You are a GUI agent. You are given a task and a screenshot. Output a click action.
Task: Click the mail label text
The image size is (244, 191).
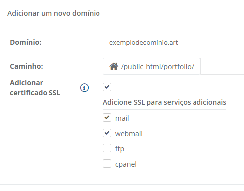tap(122, 118)
